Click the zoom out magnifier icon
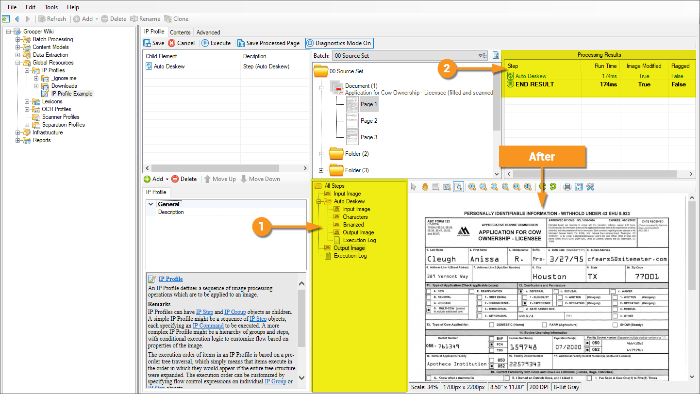Viewport: 700px width, 394px height. point(483,187)
